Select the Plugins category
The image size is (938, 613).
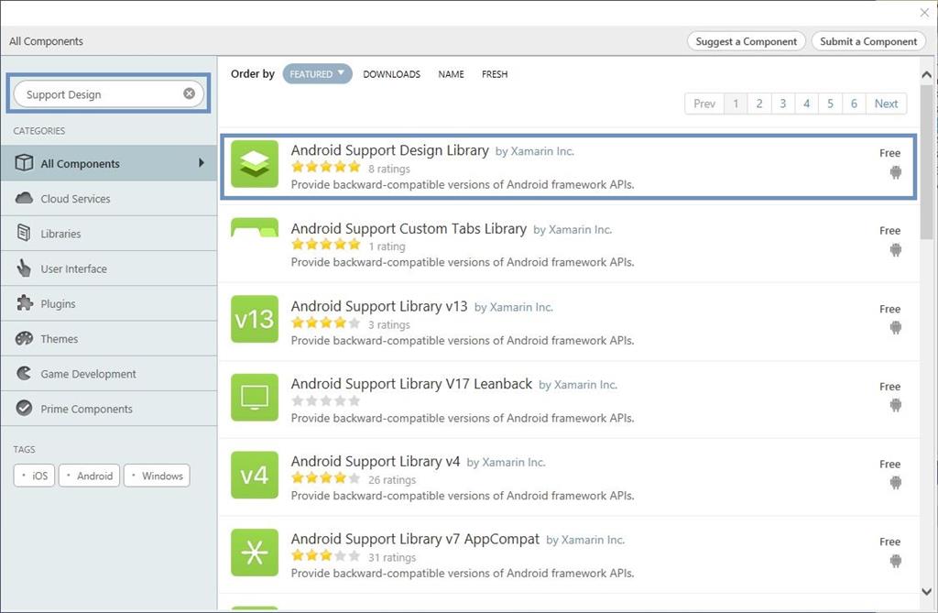[109, 303]
